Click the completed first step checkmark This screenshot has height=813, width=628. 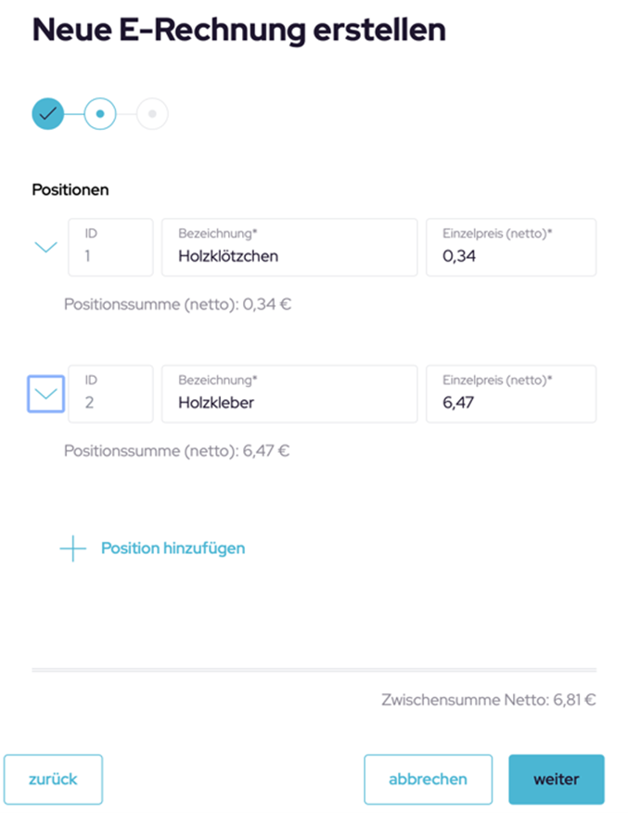(48, 114)
